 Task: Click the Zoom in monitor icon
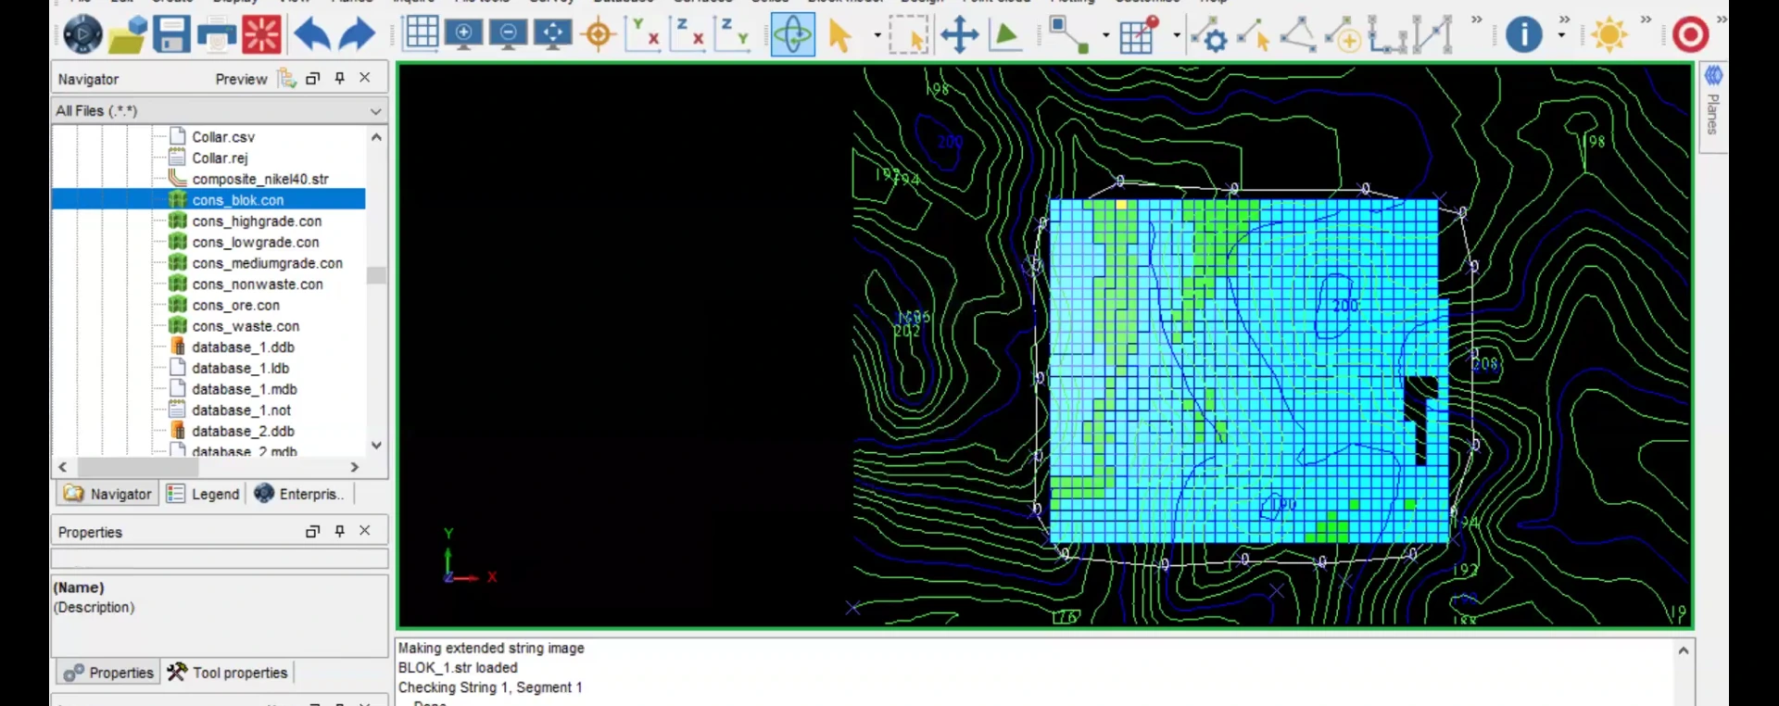point(463,35)
